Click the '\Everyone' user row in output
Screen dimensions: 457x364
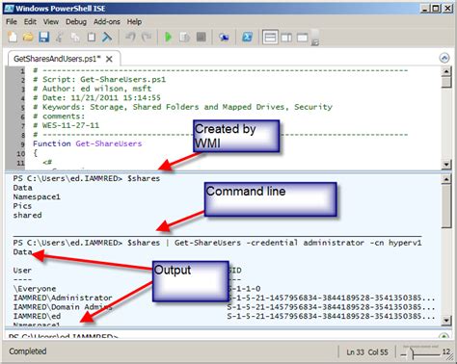(35, 289)
